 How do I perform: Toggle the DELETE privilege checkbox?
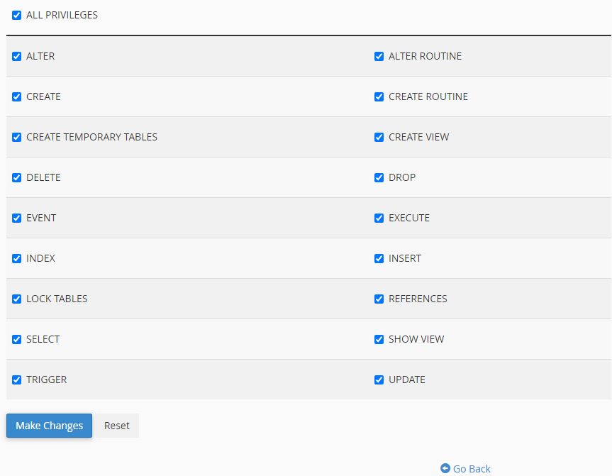click(17, 177)
